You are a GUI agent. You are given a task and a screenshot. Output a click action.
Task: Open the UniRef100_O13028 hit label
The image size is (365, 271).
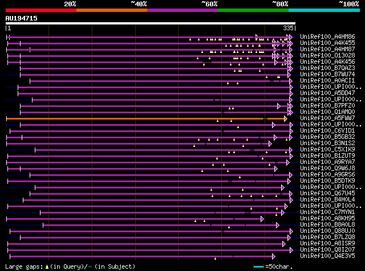pos(327,55)
